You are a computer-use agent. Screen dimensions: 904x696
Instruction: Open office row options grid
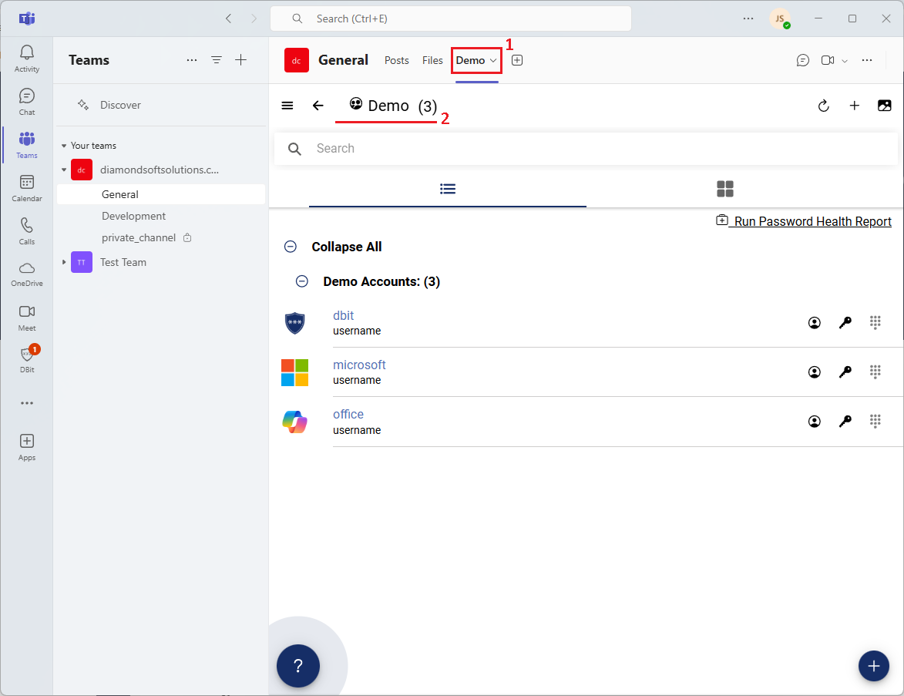tap(875, 422)
